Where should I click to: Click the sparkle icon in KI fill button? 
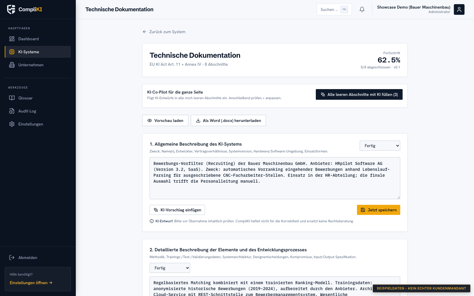(x=323, y=94)
